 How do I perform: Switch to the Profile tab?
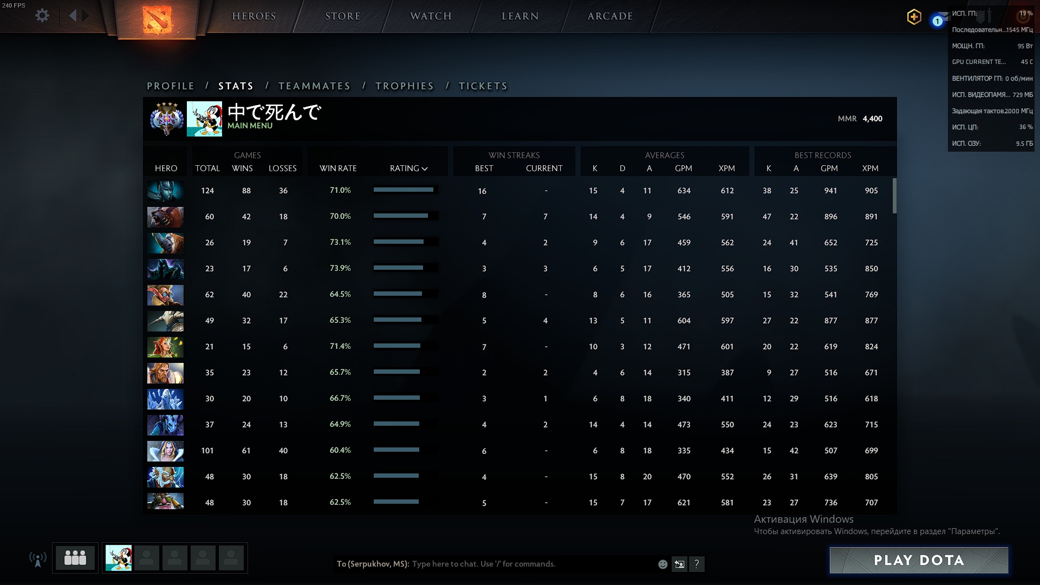171,86
